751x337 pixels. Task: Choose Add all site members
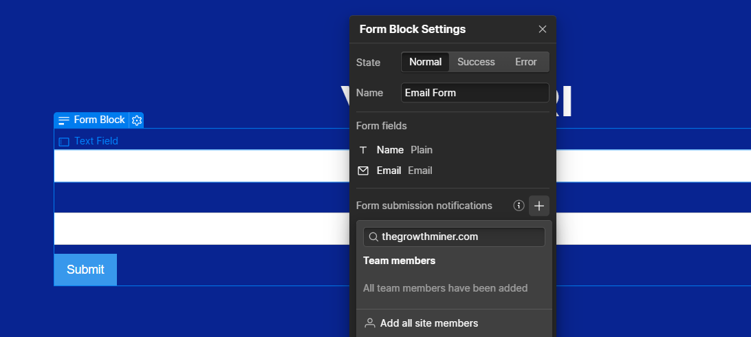click(x=454, y=323)
